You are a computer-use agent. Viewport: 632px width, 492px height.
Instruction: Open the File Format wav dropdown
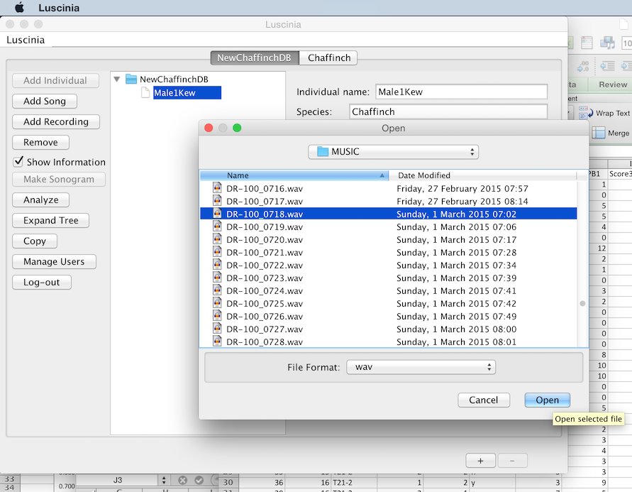421,367
